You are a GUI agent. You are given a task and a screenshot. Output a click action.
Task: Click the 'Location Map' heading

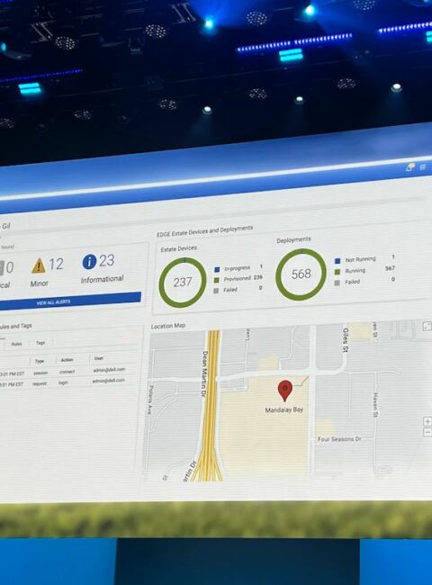[168, 326]
